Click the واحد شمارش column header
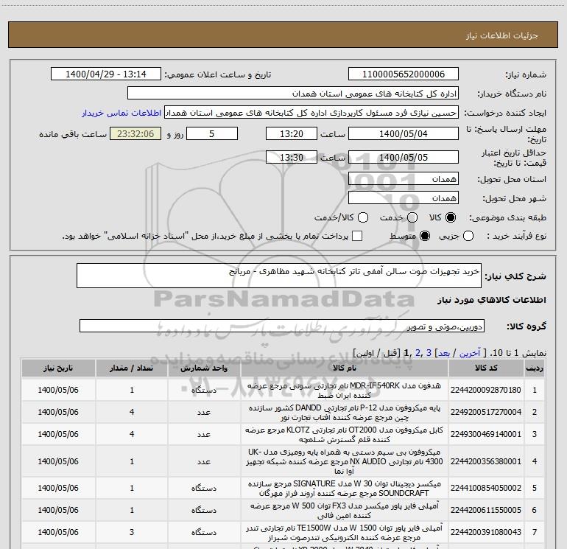The height and width of the screenshot is (549, 567). [204, 368]
